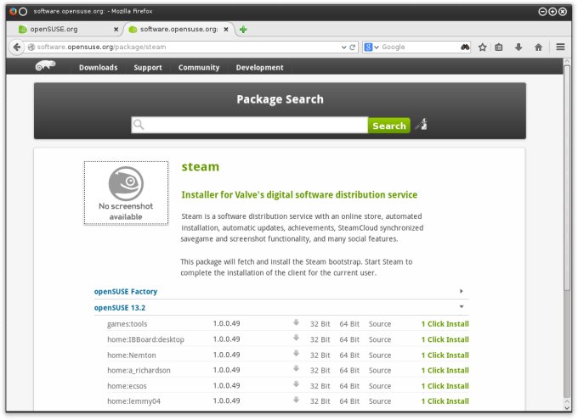This screenshot has width=578, height=420.
Task: Click download arrow in home:Nemton row
Action: coord(296,353)
